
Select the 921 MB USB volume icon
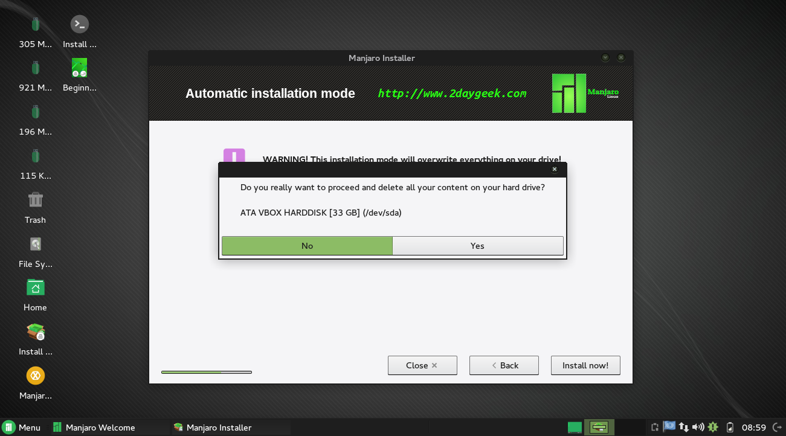point(35,68)
